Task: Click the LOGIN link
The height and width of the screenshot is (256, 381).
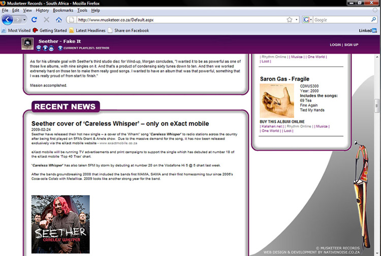Action: pos(335,45)
